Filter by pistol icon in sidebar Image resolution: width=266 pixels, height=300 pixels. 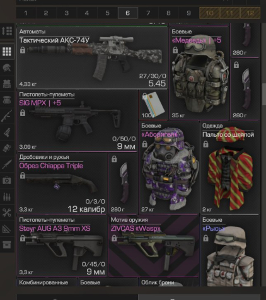pos(7,132)
